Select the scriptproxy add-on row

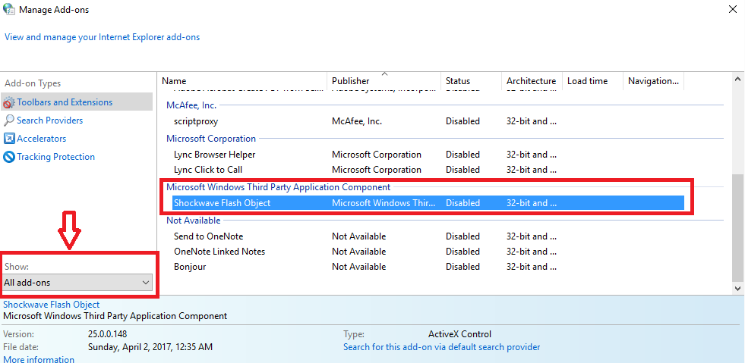click(x=428, y=121)
